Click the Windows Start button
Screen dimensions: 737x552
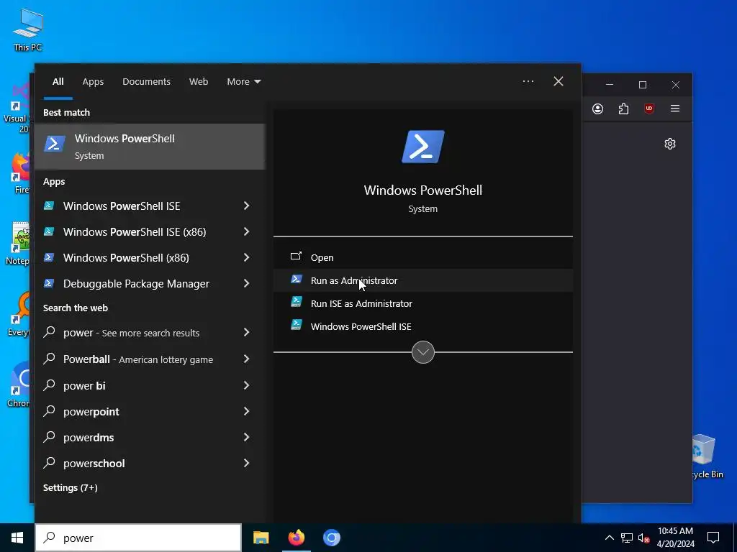point(17,538)
